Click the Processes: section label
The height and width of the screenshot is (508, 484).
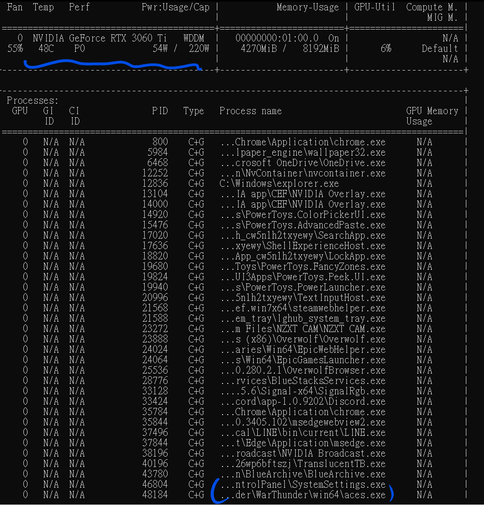[32, 101]
